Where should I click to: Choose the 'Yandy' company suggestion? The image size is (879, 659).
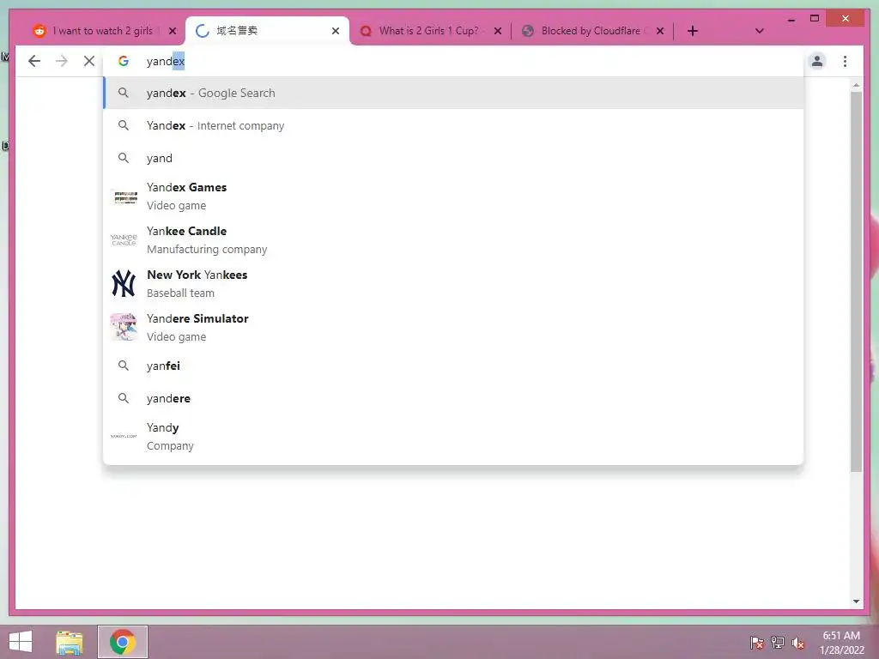(x=453, y=437)
